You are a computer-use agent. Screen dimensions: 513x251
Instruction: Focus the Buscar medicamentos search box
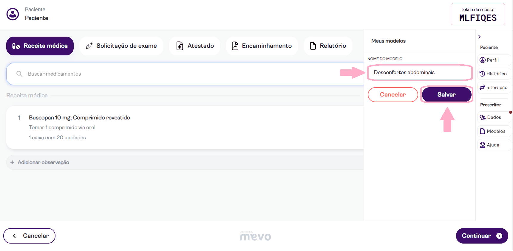[x=179, y=74]
